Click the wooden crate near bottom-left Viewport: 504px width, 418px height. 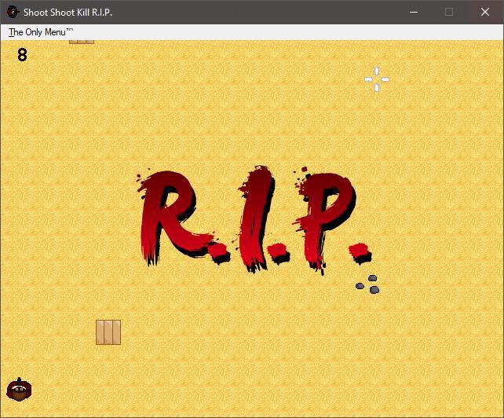pos(108,332)
